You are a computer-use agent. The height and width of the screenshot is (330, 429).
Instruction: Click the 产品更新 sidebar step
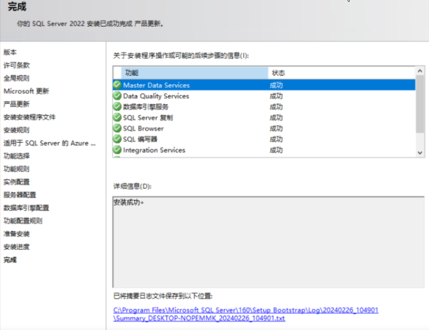[x=16, y=104]
